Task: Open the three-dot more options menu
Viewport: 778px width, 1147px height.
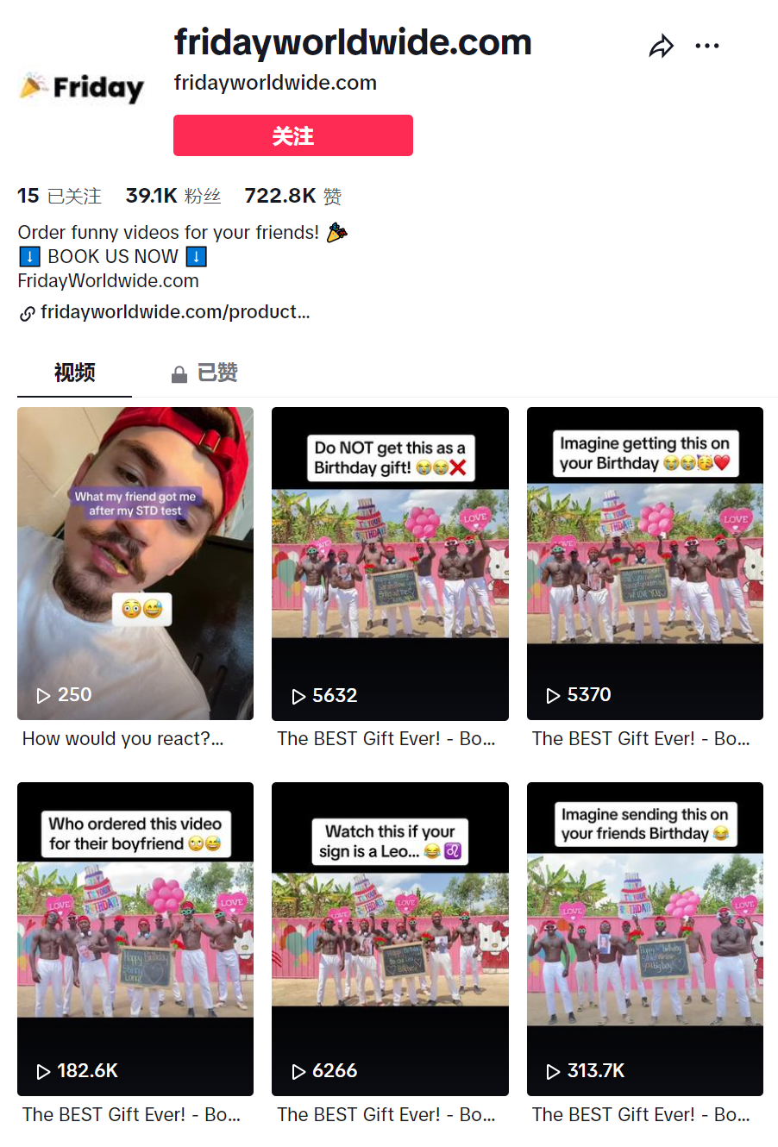Action: click(706, 46)
